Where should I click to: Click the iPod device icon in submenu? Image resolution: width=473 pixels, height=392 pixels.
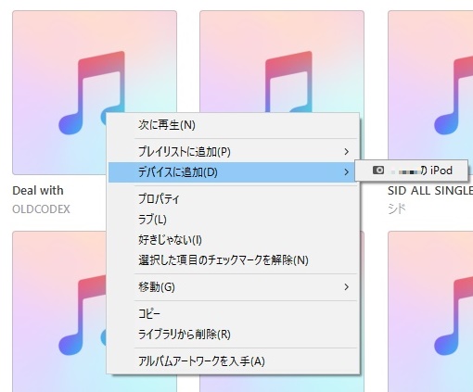click(378, 171)
